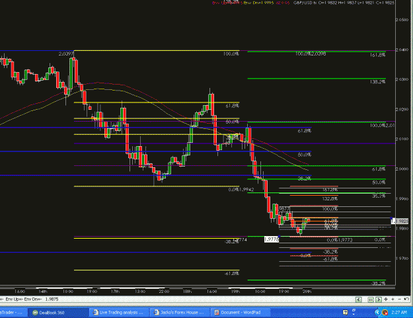The image size is (413, 318).
Task: Switch to DealBook 360 taskbar button
Action: pyautogui.click(x=58, y=313)
